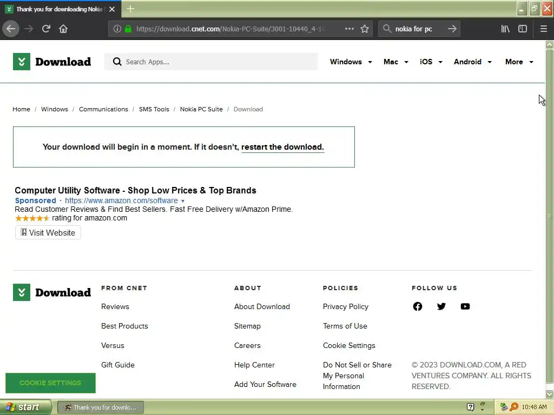Bookmark this page with star icon
This screenshot has width=554, height=415.
pyautogui.click(x=365, y=29)
